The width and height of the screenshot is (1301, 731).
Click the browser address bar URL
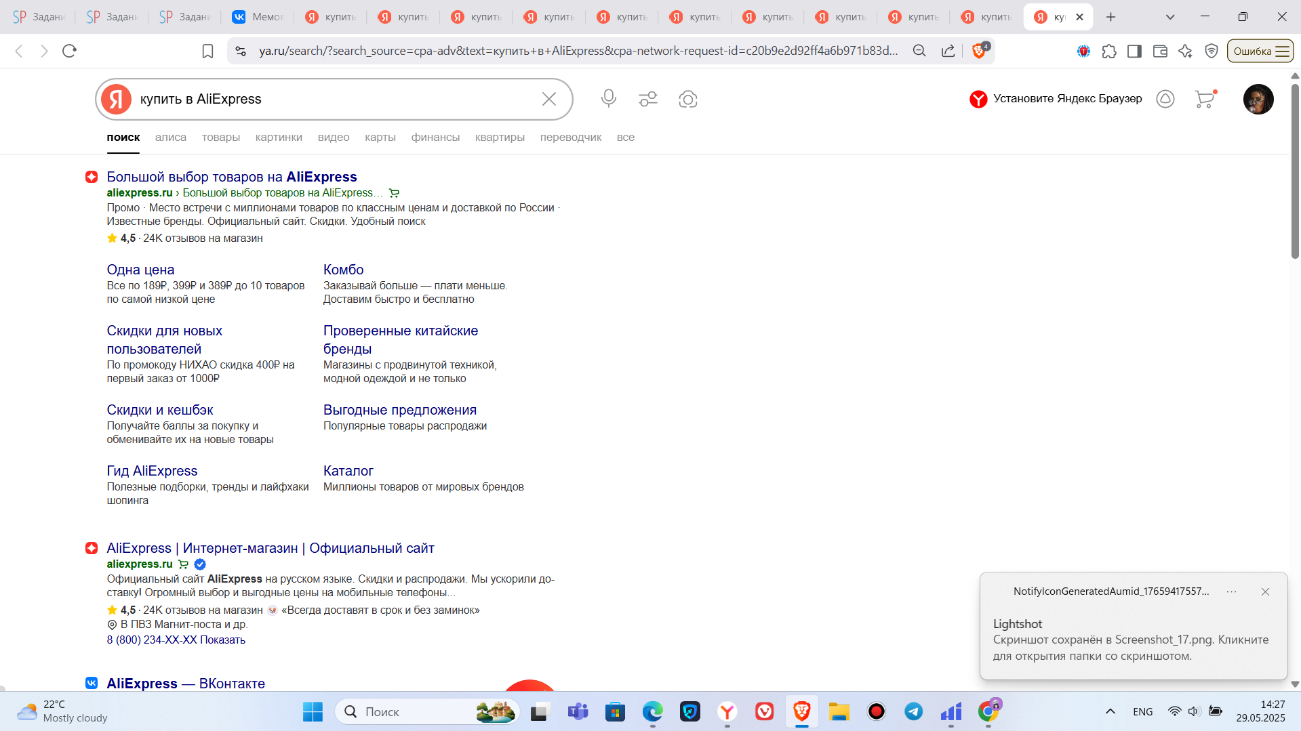point(578,51)
